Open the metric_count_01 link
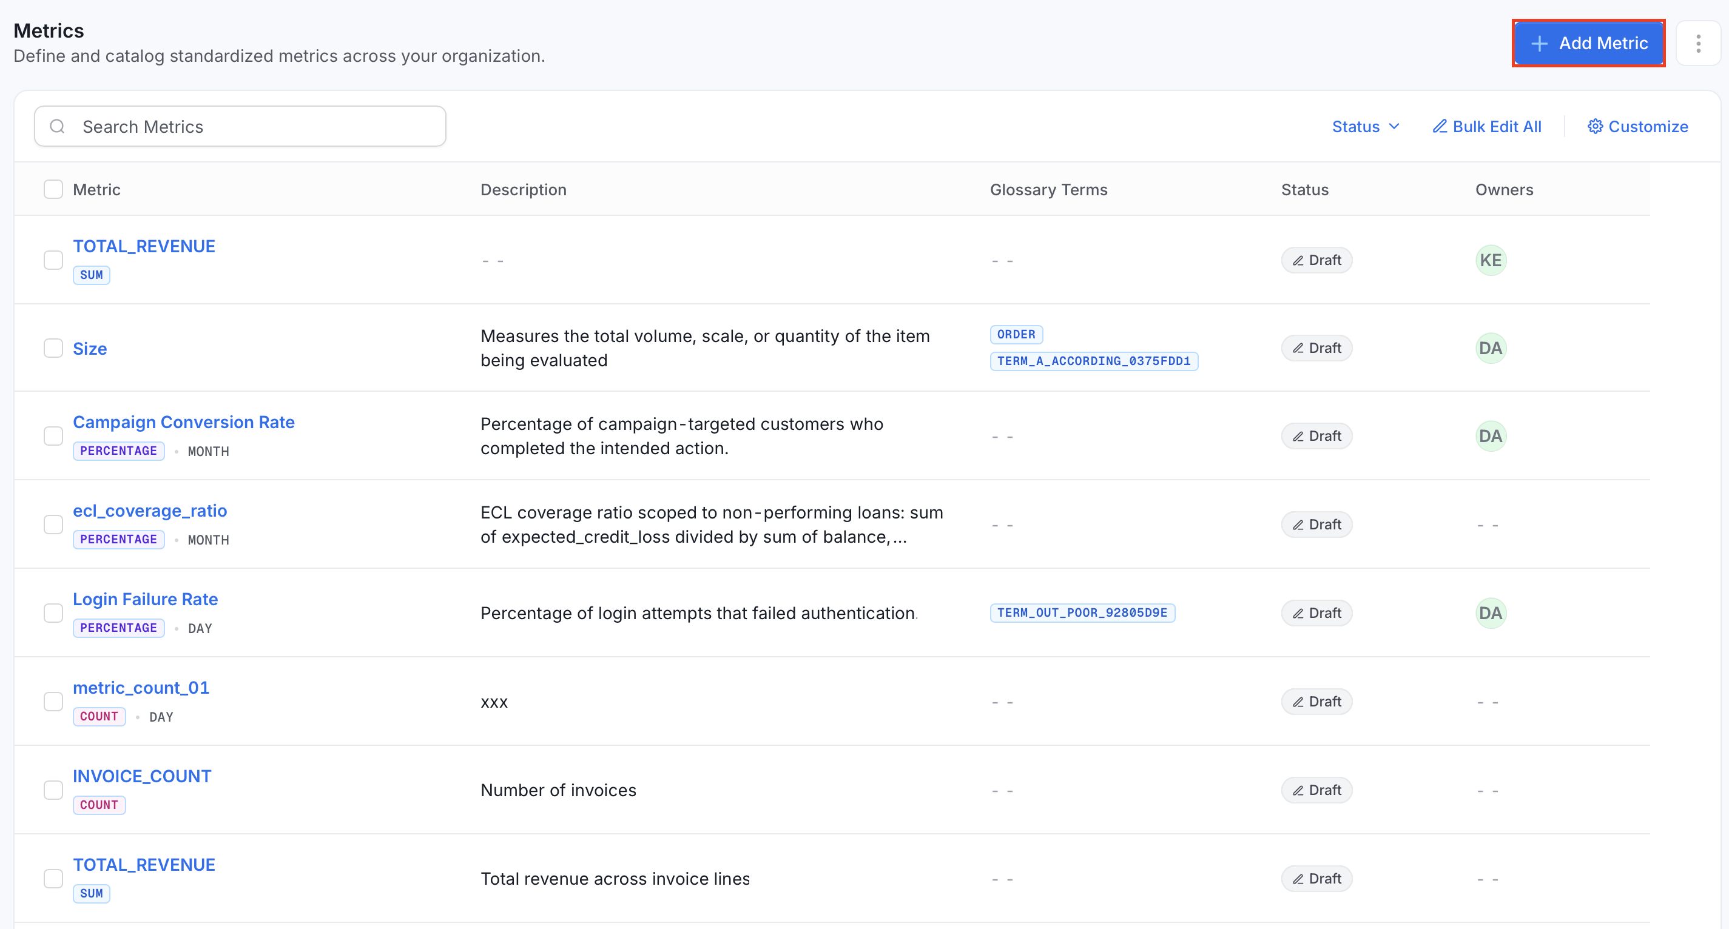 coord(141,688)
